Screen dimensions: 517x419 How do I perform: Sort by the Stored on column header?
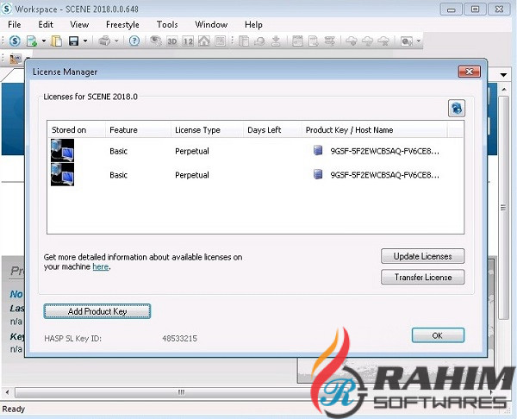(x=76, y=130)
